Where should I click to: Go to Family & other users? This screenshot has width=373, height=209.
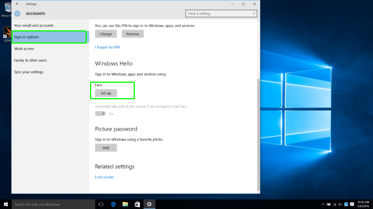coord(30,60)
